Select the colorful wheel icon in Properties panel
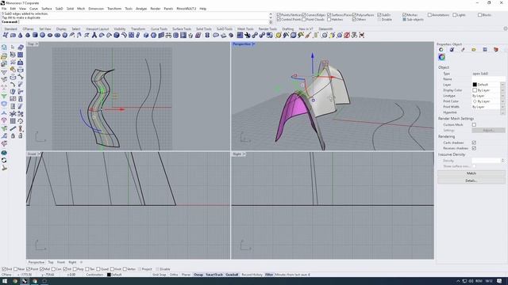This screenshot has width=508, height=285. pos(441,57)
